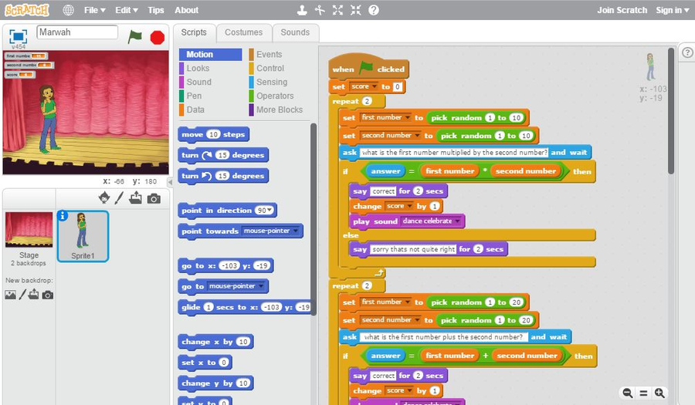
Task: Open Sprite1 info button
Action: tap(63, 215)
